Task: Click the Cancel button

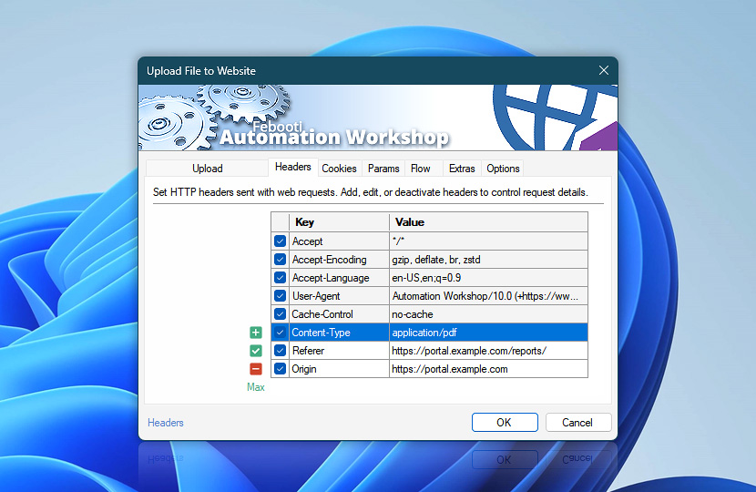Action: pyautogui.click(x=578, y=423)
